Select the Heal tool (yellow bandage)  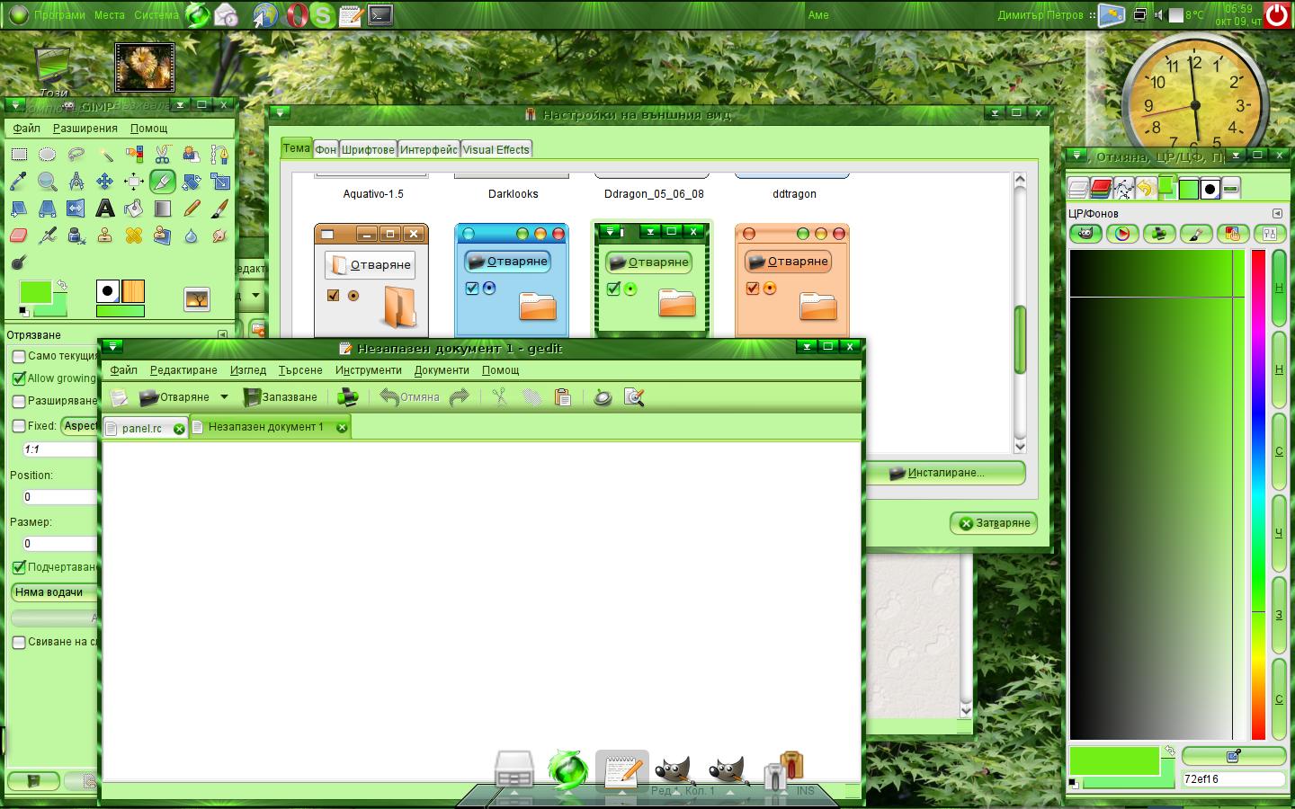point(134,236)
